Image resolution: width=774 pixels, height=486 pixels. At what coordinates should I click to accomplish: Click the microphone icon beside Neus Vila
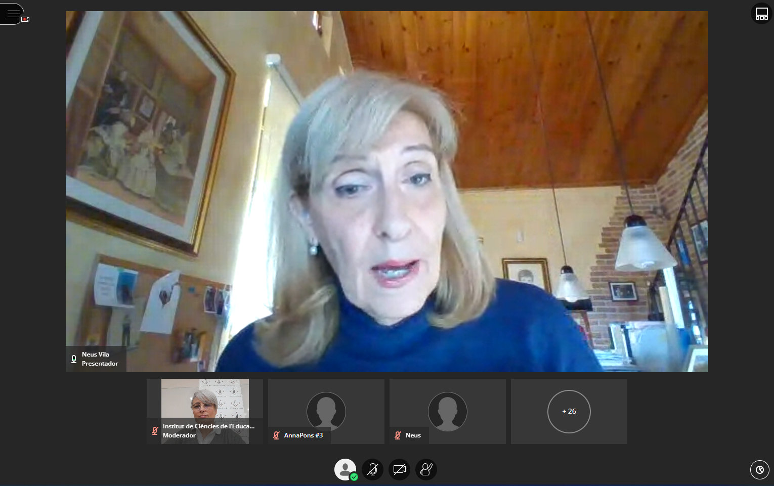(x=74, y=359)
